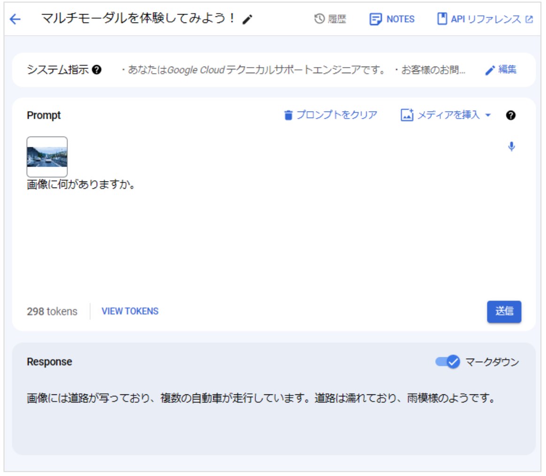Viewport: 546px width, 476px height.
Task: Click the microphone icon for voice input
Action: point(511,147)
